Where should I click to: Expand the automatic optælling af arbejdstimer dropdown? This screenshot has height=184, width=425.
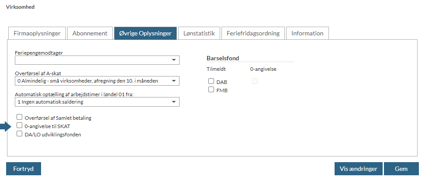click(97, 102)
